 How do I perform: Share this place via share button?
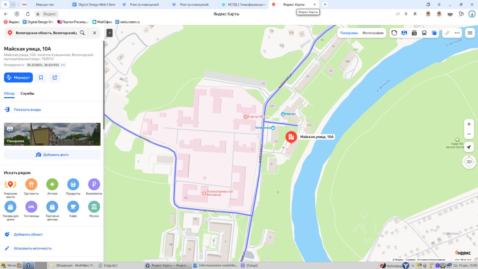(55, 77)
